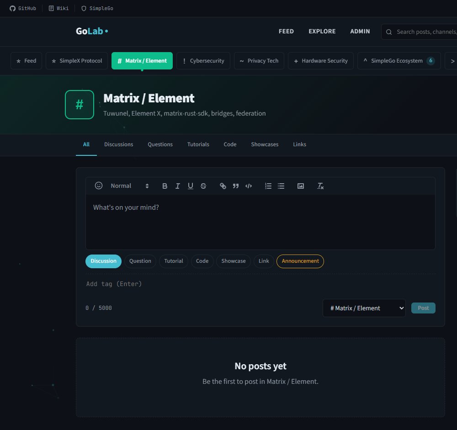This screenshot has height=430, width=457.
Task: Switch to the Showcases tab
Action: pyautogui.click(x=265, y=144)
